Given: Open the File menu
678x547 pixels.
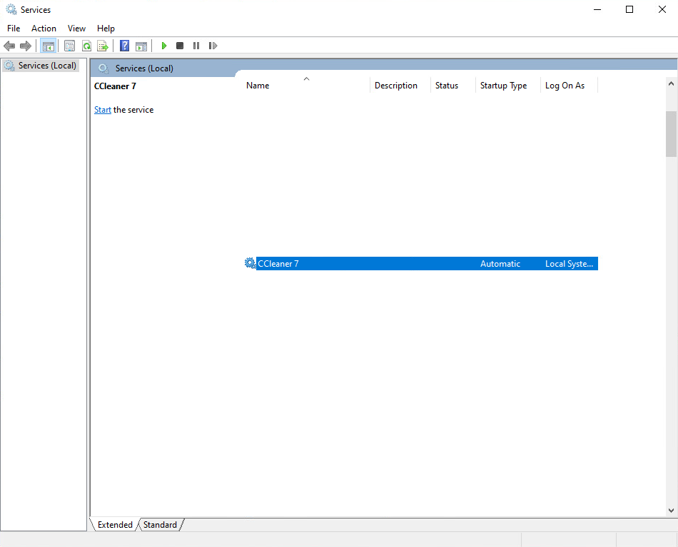Looking at the screenshot, I should tap(14, 29).
